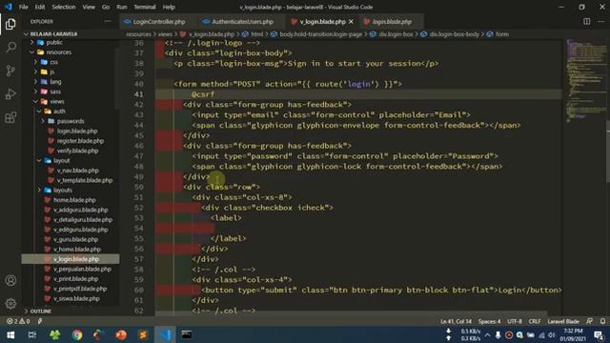Open the Run and Debug view

click(10, 94)
